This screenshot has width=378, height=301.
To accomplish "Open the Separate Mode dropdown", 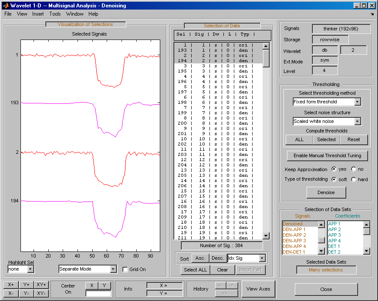I will 113,269.
